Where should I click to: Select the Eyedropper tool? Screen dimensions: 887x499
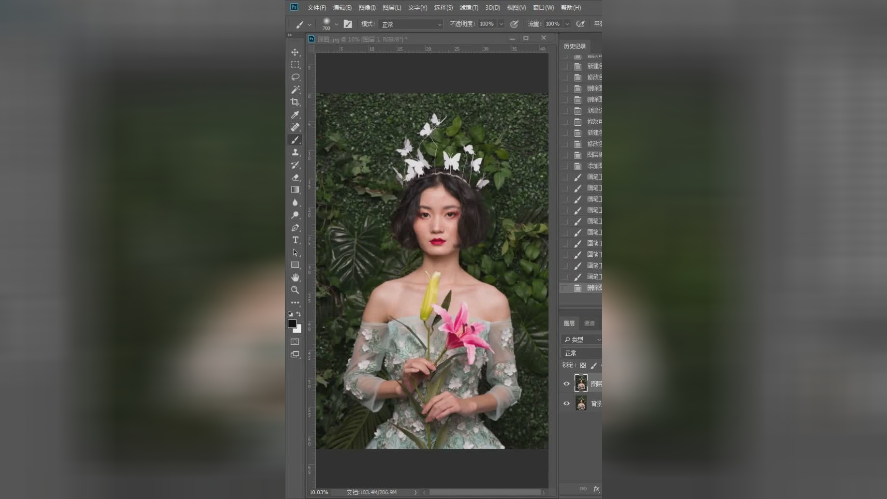(295, 115)
